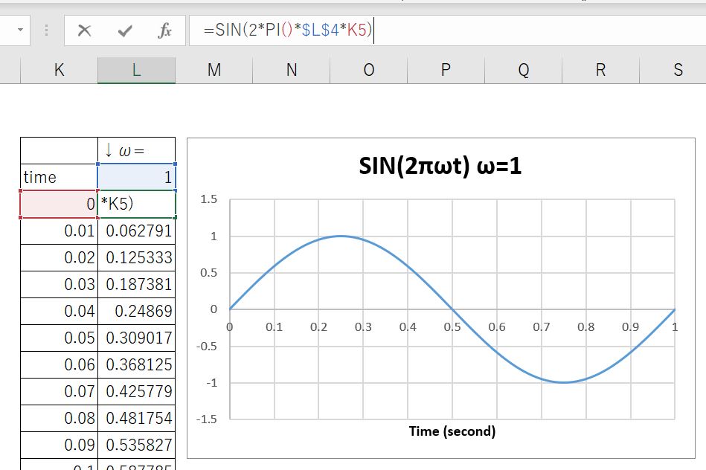Select column K header
This screenshot has width=706, height=470.
tap(59, 70)
